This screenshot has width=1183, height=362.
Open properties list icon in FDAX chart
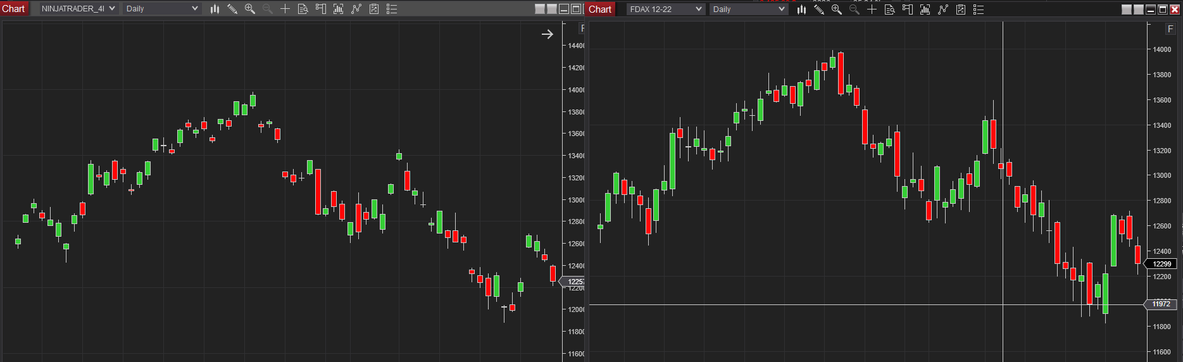pos(979,9)
